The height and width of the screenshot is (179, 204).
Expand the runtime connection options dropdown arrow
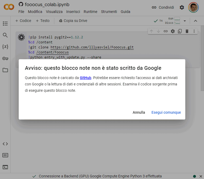pyautogui.click(x=184, y=21)
